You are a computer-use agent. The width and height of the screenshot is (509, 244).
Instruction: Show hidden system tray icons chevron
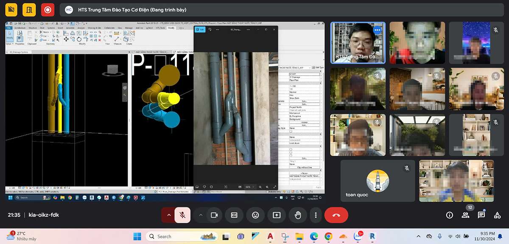[419, 236]
